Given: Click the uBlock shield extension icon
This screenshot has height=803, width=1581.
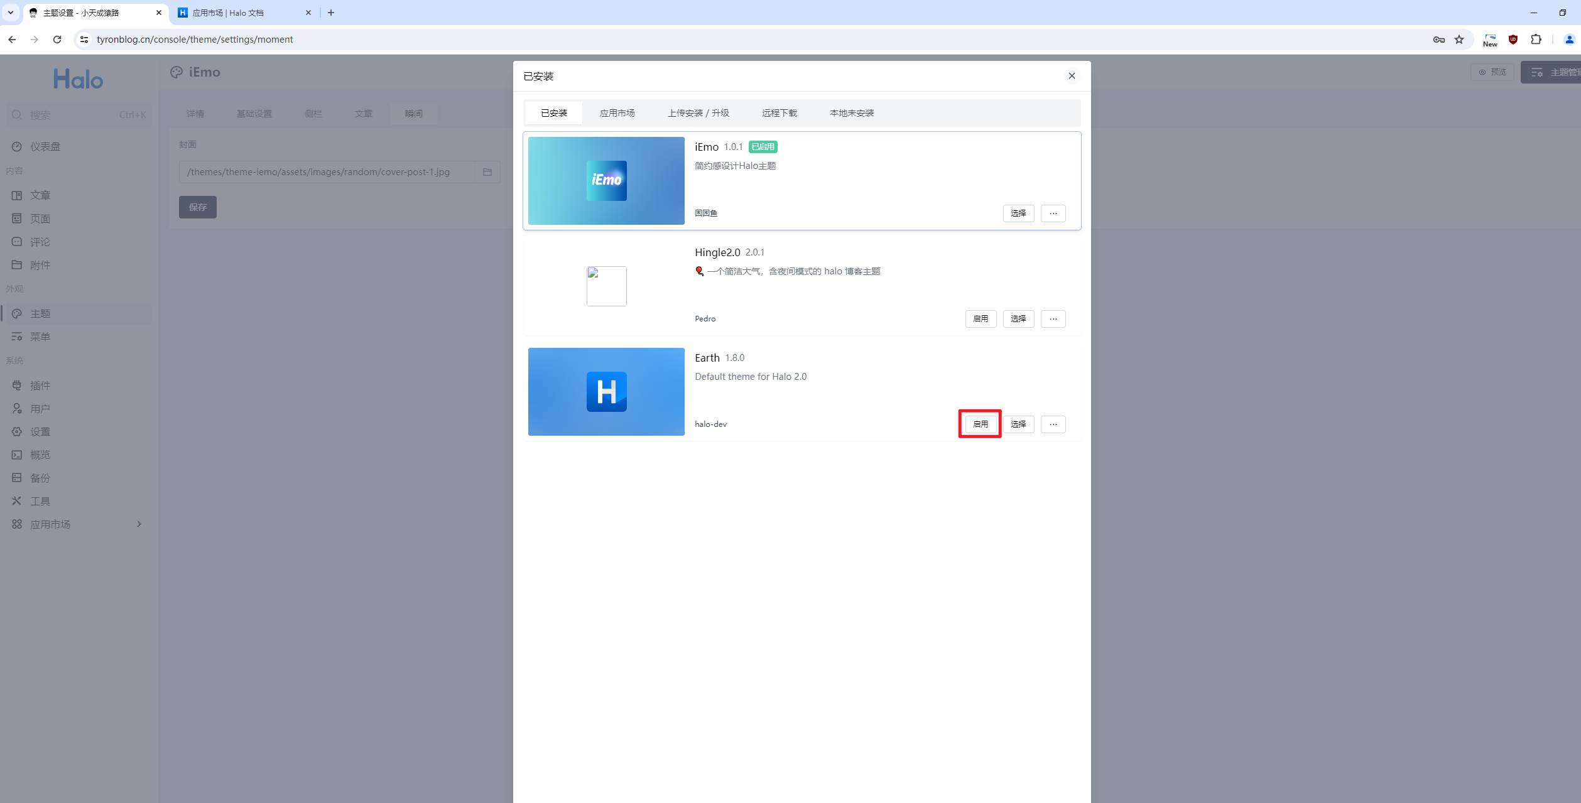Looking at the screenshot, I should click(1513, 40).
